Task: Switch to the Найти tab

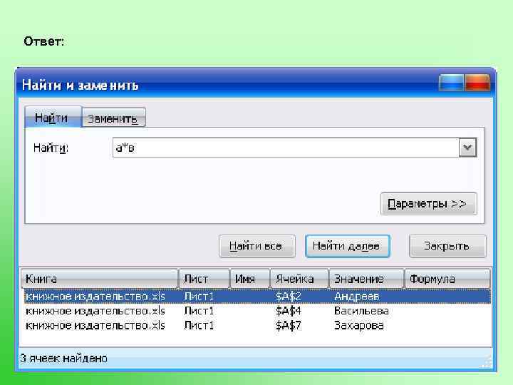Action: [x=53, y=117]
